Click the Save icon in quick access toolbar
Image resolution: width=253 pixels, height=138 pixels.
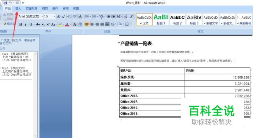(x=5, y=3)
